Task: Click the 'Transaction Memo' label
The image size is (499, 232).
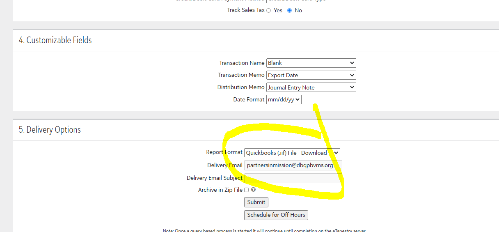Action: (241, 75)
